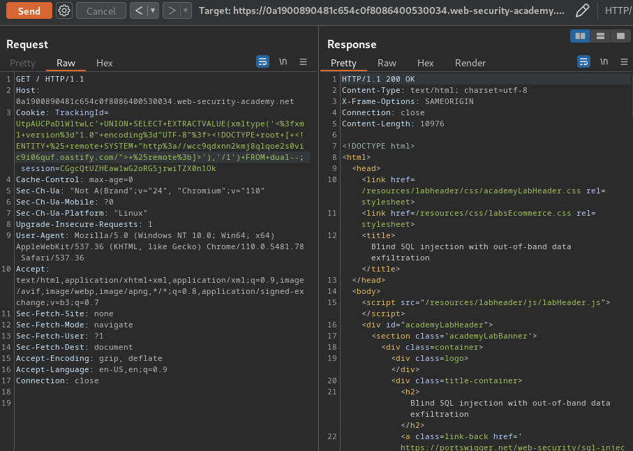Select the Response Pretty tab
633x451 pixels.
[x=343, y=63]
